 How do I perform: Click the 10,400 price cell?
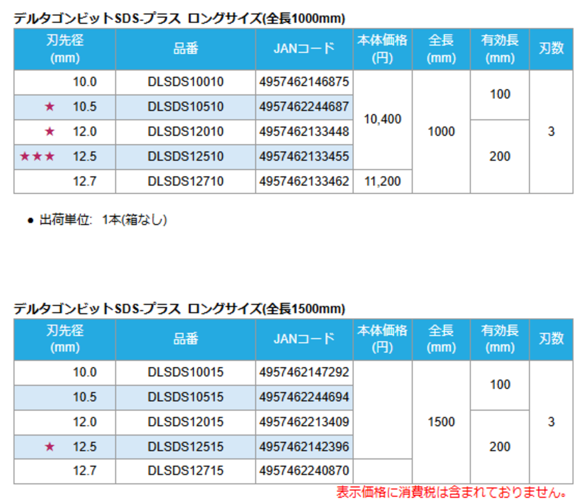(383, 120)
